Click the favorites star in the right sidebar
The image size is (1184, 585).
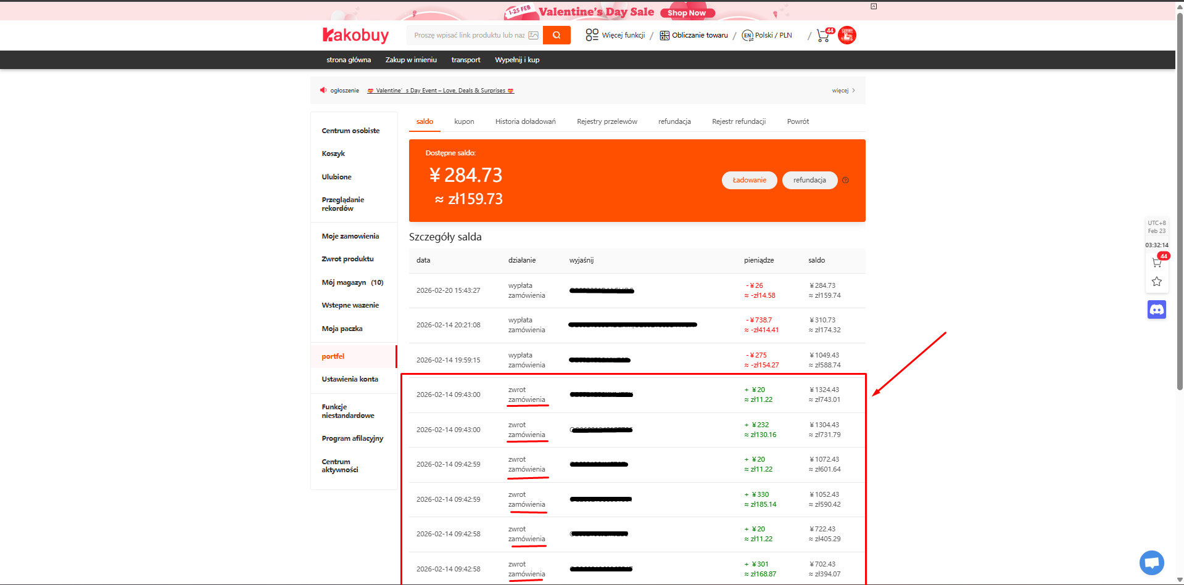click(x=1157, y=282)
